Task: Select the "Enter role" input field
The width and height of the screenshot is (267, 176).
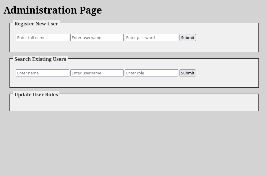Action: pos(151,73)
